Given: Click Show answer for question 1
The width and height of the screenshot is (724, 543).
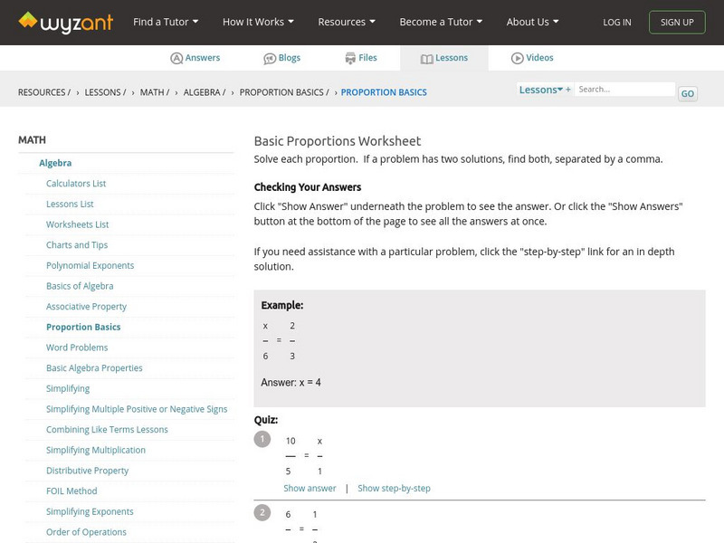Looking at the screenshot, I should tap(310, 488).
